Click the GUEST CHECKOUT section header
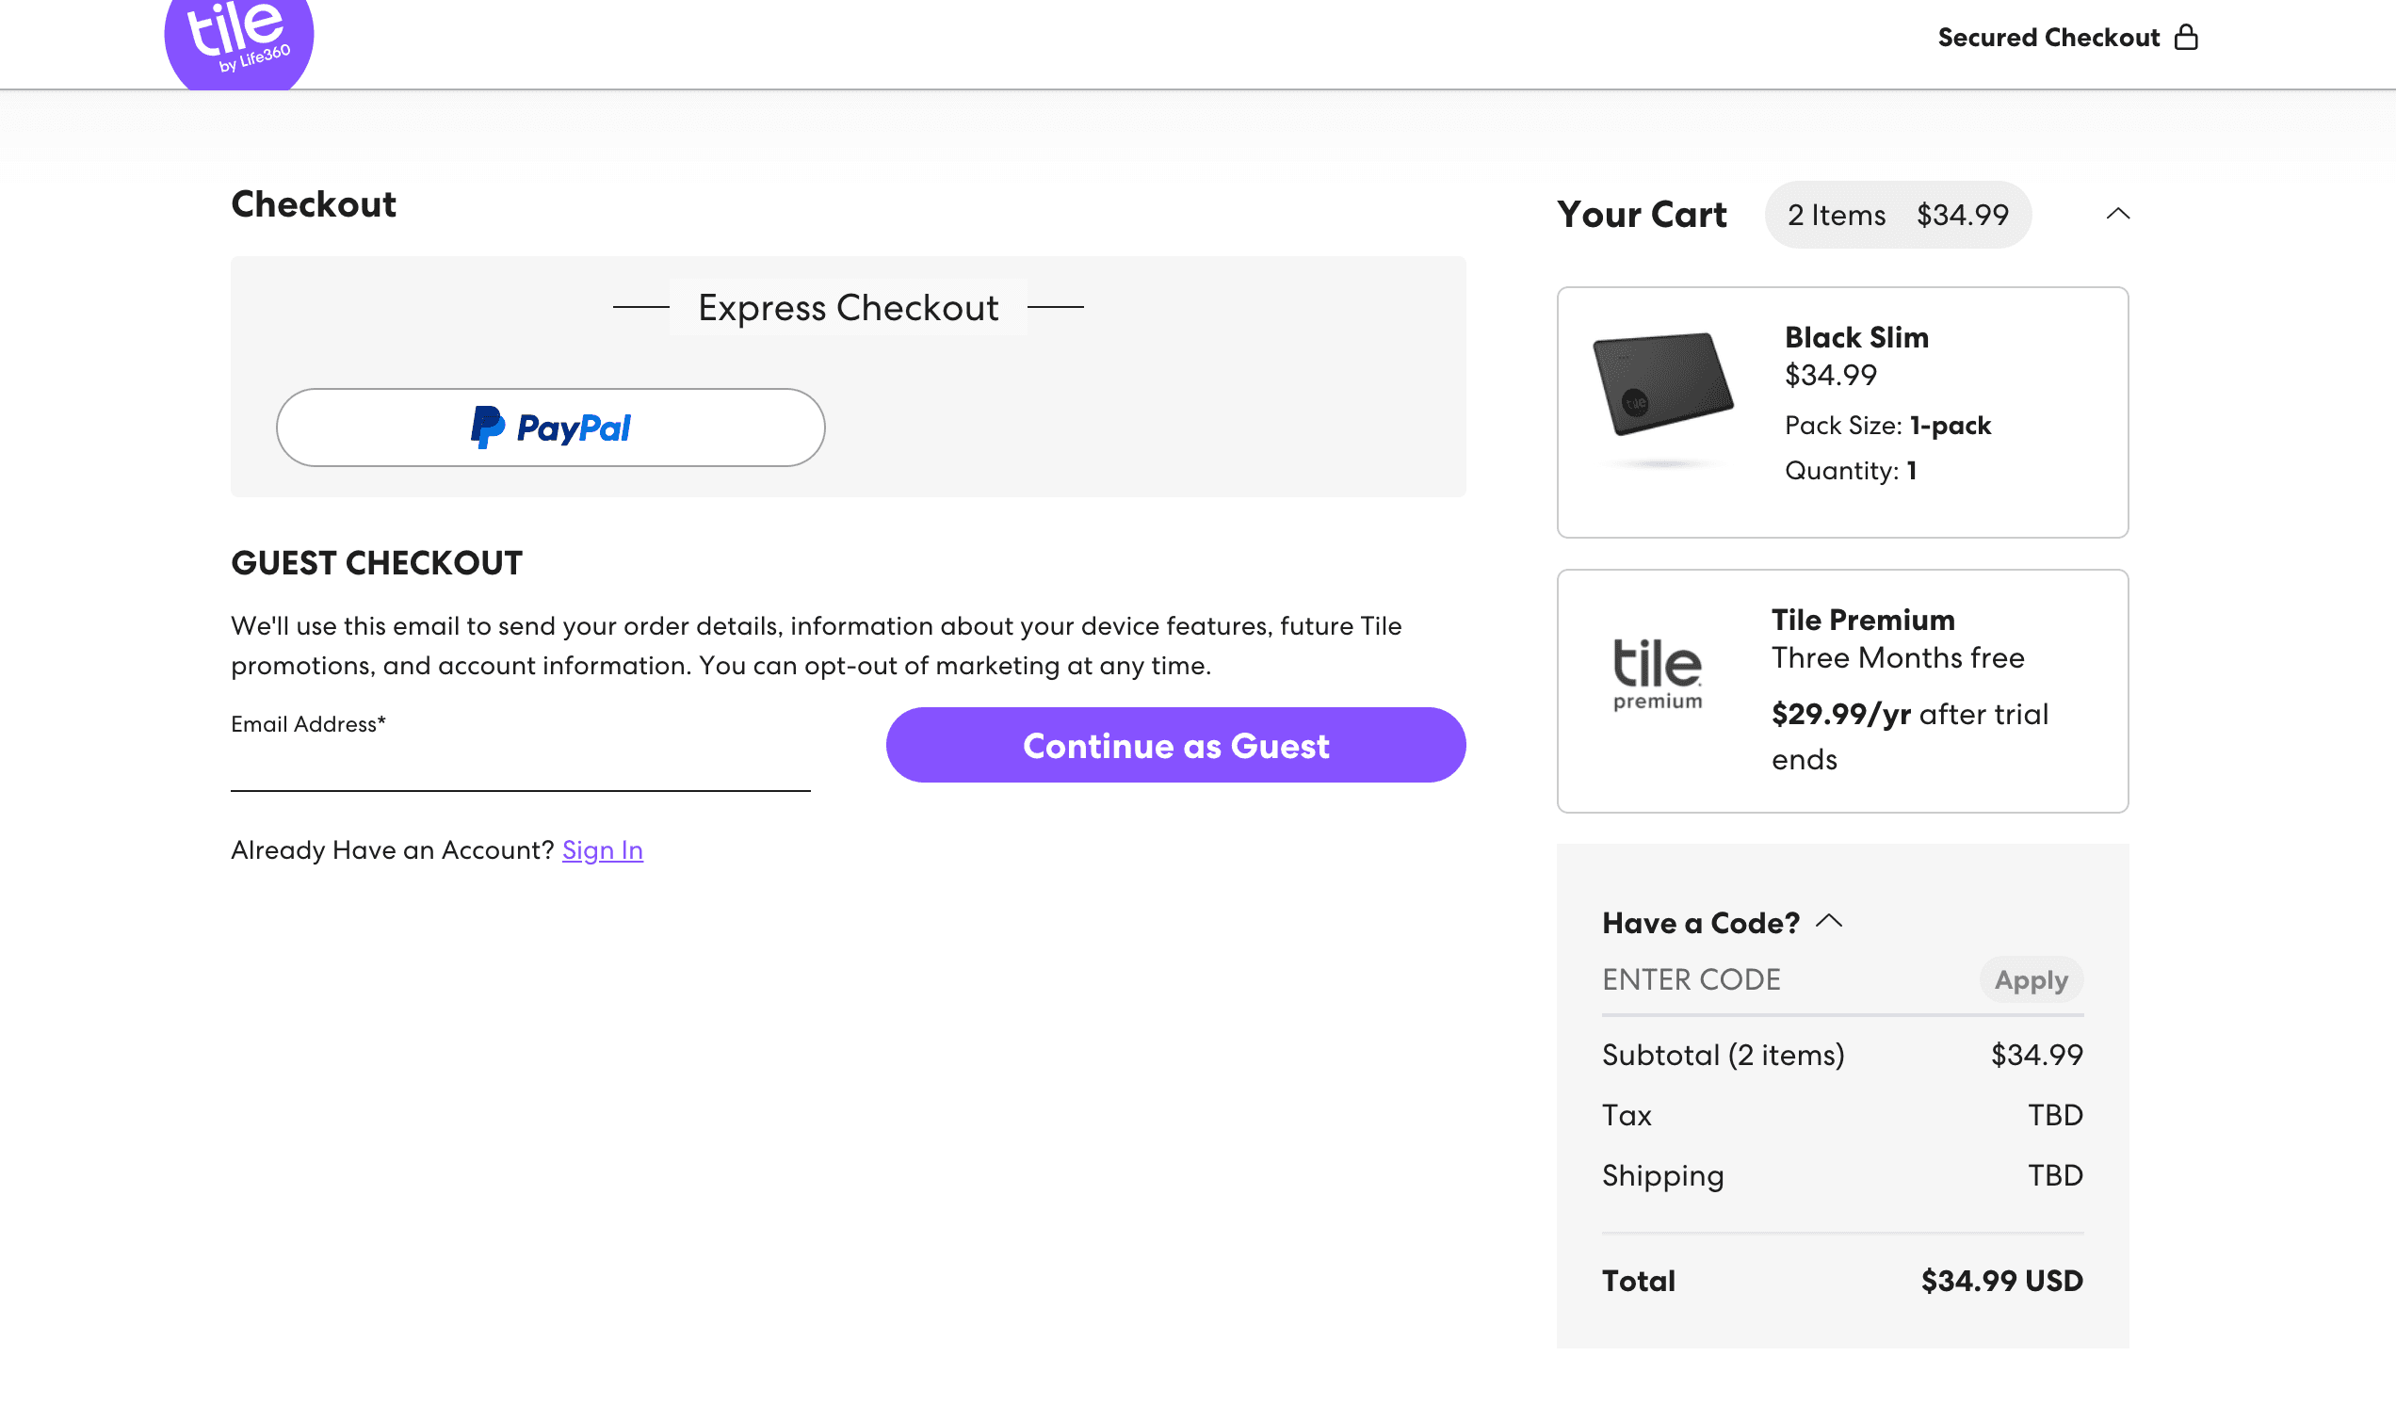Viewport: 2396px width, 1405px height. pyautogui.click(x=376, y=562)
